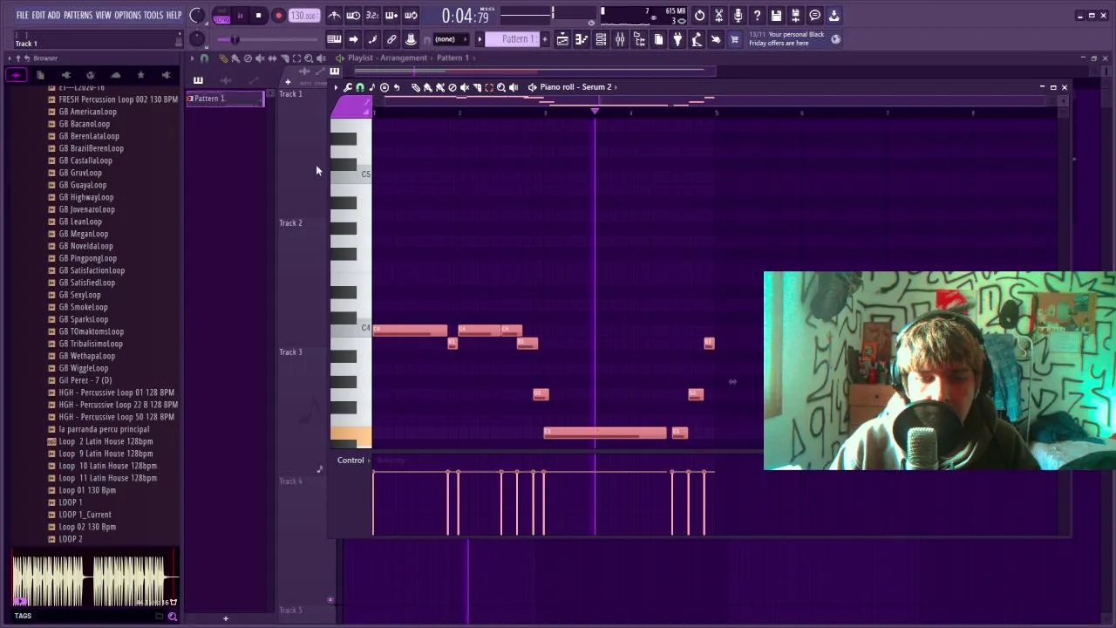Image resolution: width=1116 pixels, height=628 pixels.
Task: Adjust the tempo 130.000 field
Action: [x=303, y=16]
